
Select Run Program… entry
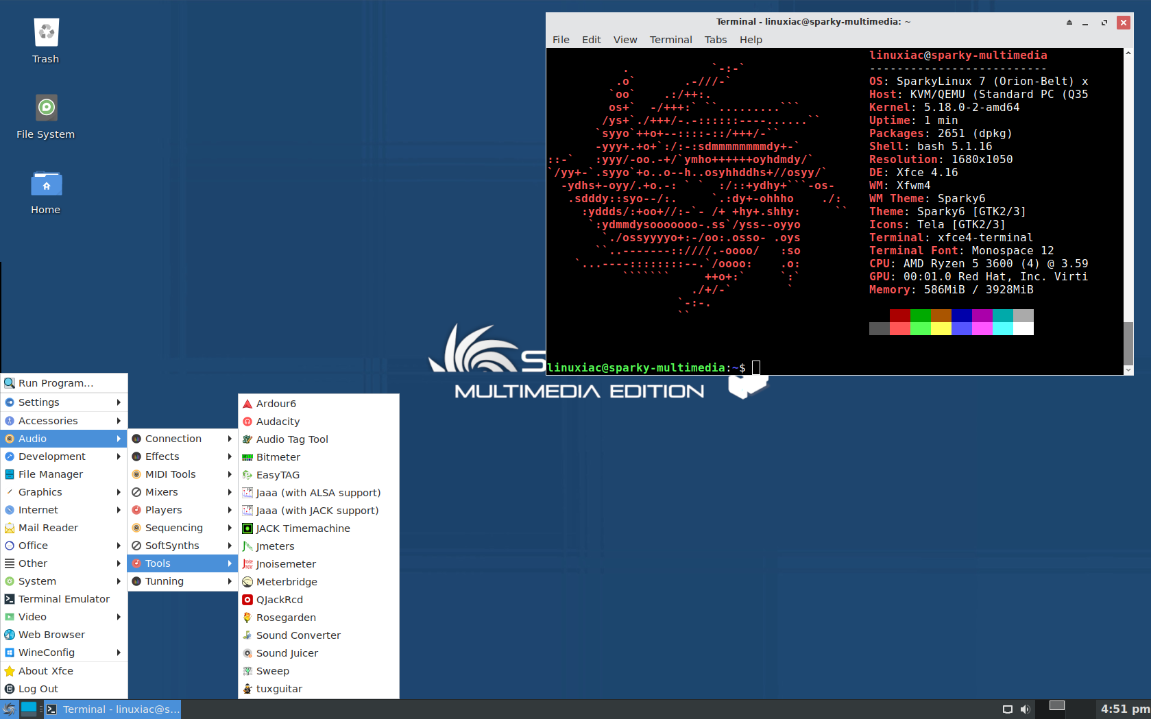(x=64, y=383)
